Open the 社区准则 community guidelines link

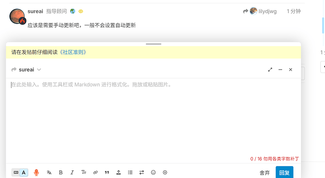tap(73, 52)
